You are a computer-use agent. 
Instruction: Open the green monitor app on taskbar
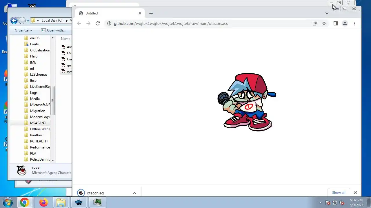click(98, 202)
